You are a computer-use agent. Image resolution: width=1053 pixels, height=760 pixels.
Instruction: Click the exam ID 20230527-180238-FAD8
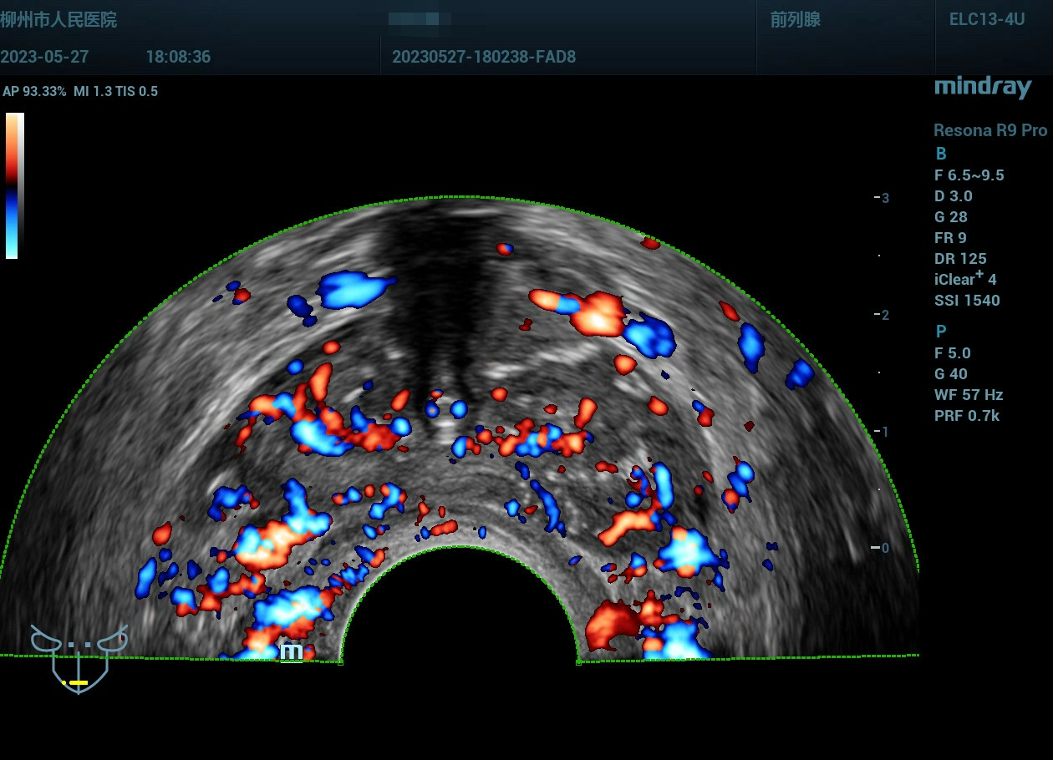483,58
